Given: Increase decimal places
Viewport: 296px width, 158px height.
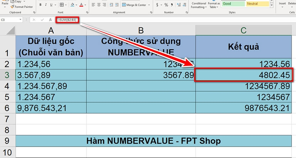Looking at the screenshot, I should 179,5.
